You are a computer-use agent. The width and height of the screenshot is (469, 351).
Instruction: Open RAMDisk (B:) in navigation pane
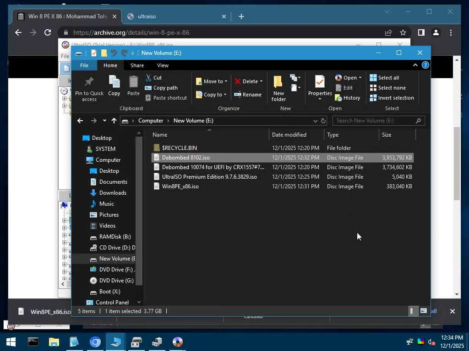(x=111, y=237)
